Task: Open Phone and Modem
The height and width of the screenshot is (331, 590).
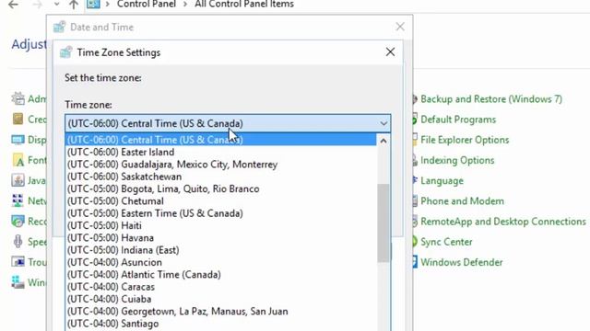Action: click(x=462, y=201)
